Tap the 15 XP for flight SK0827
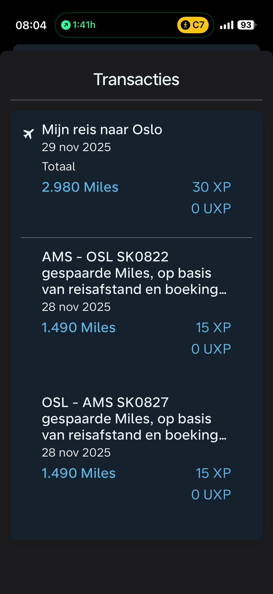The image size is (273, 594). [x=213, y=473]
